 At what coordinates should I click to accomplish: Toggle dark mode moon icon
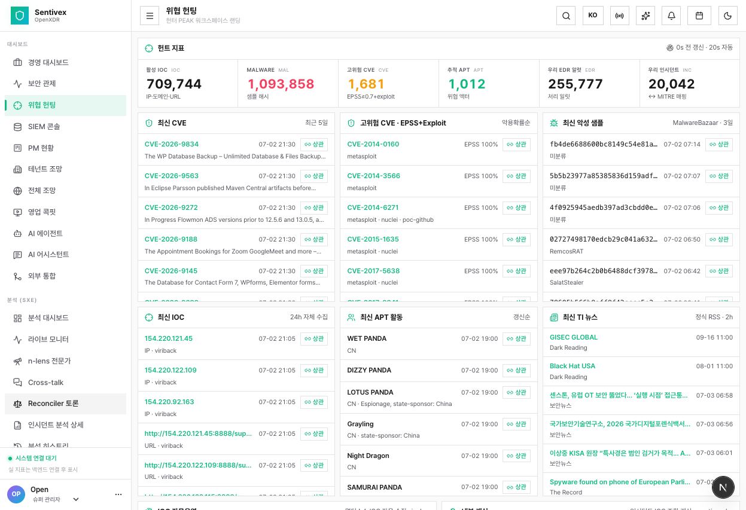728,16
